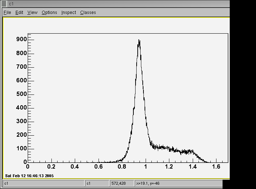
Task: Click the y-axis label 100
Action: [x=22, y=149]
